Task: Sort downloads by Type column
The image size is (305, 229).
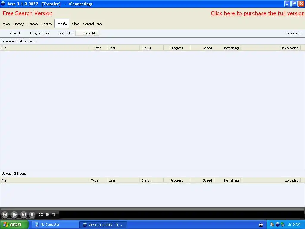Action: pyautogui.click(x=98, y=48)
